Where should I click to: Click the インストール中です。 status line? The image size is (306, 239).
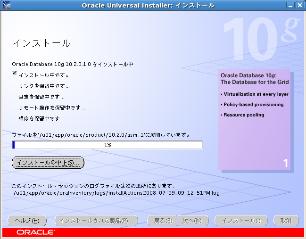[x=44, y=75]
